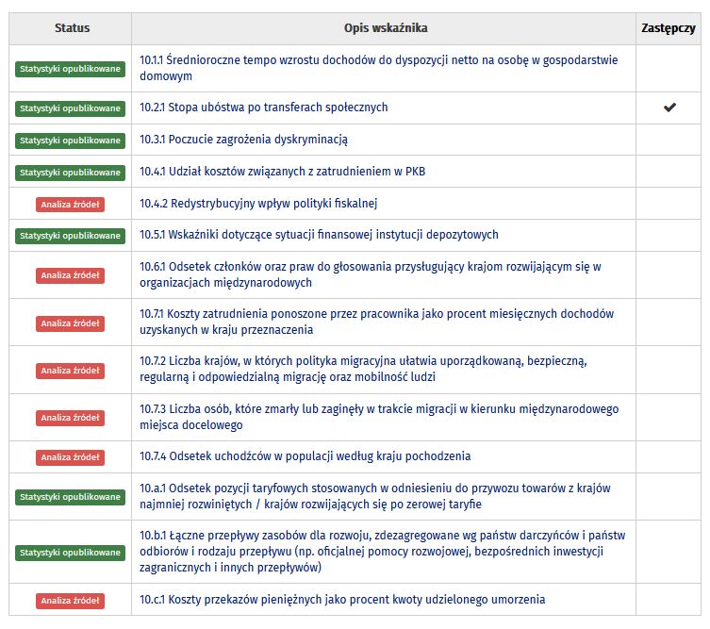Click the Status column header
The image size is (710, 629).
coord(72,28)
